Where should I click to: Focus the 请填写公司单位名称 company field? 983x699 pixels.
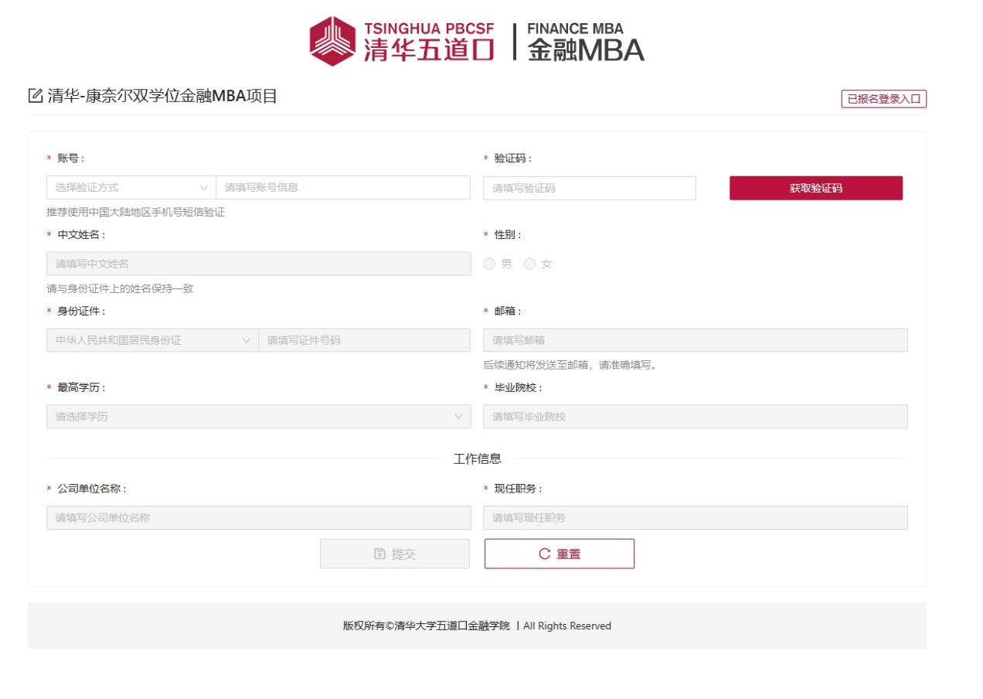[x=258, y=518]
